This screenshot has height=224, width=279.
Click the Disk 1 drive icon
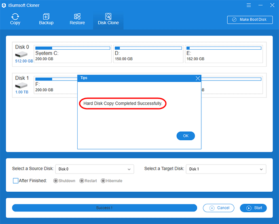click(21, 86)
